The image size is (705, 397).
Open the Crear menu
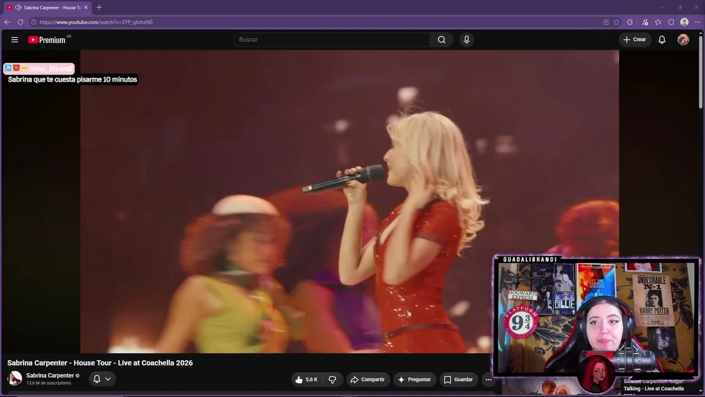pyautogui.click(x=634, y=40)
